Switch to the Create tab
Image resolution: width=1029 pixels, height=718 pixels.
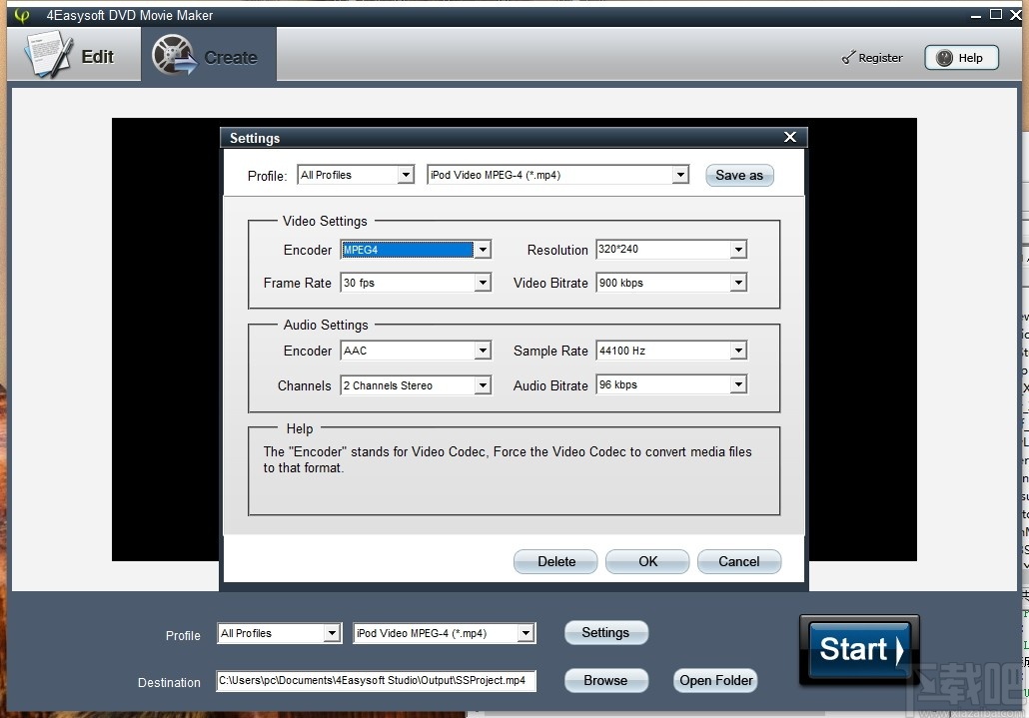[210, 57]
